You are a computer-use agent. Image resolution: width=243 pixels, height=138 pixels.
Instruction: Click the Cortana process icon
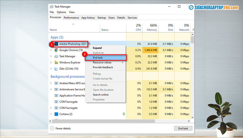[x=56, y=114]
